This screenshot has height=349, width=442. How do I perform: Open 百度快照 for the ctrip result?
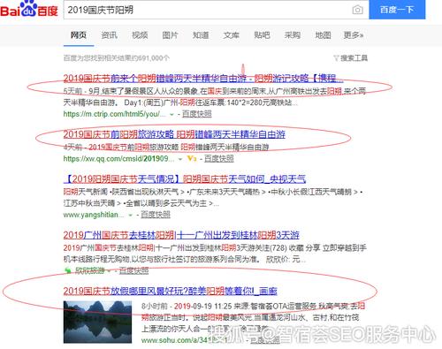(197, 114)
